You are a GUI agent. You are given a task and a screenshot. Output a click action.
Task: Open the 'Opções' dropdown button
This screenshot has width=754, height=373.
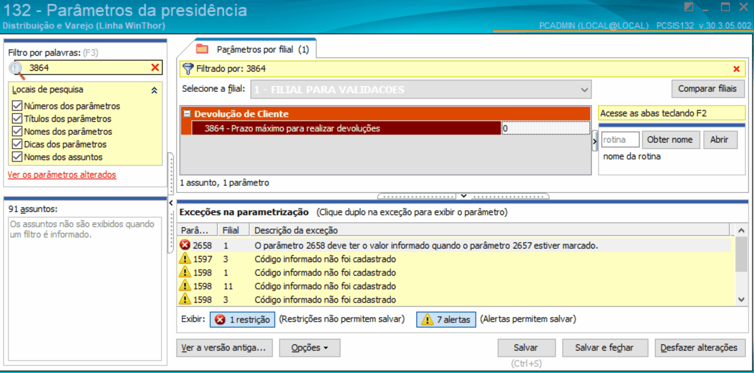tap(309, 348)
